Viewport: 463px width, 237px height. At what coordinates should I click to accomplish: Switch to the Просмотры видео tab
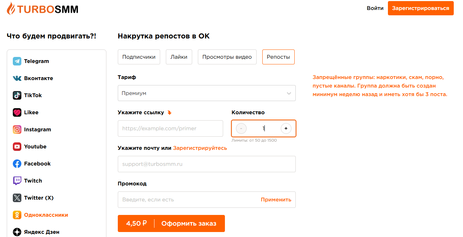point(227,57)
